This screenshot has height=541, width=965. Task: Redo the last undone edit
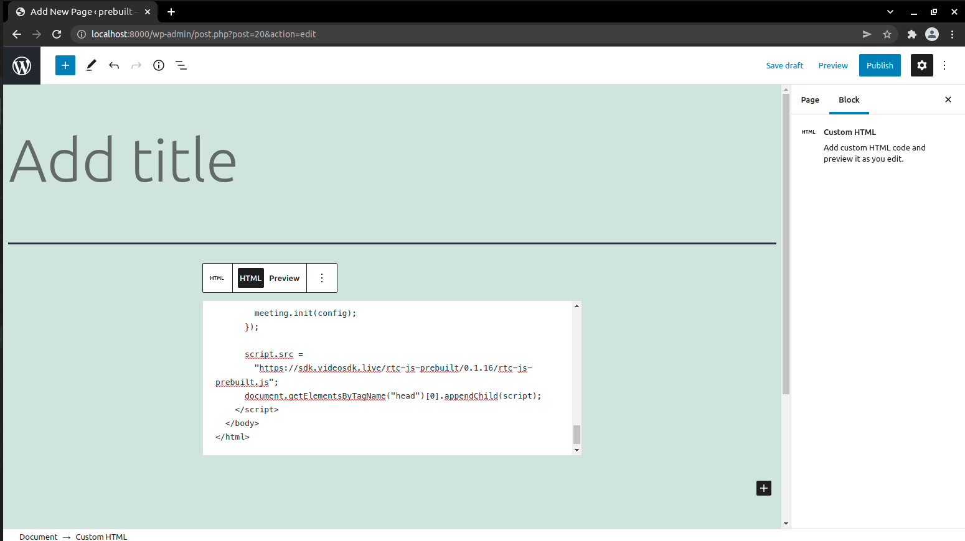coord(136,65)
